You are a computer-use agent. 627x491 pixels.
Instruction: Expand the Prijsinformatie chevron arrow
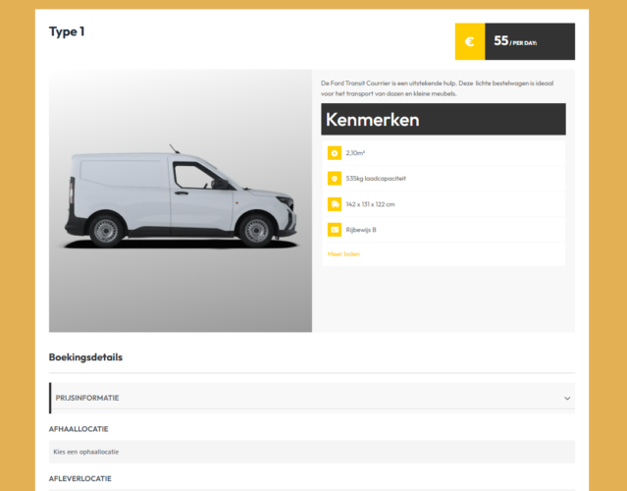point(566,398)
